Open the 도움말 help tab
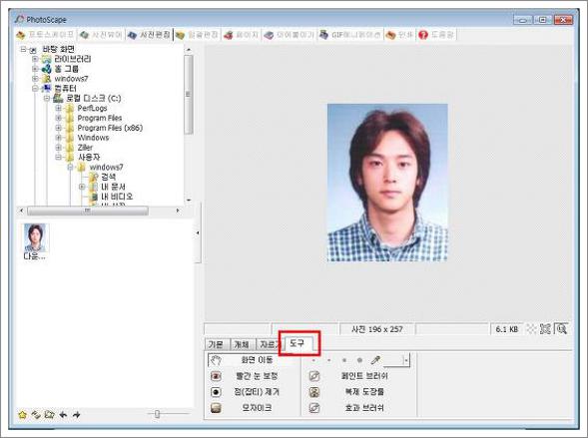 coord(435,35)
